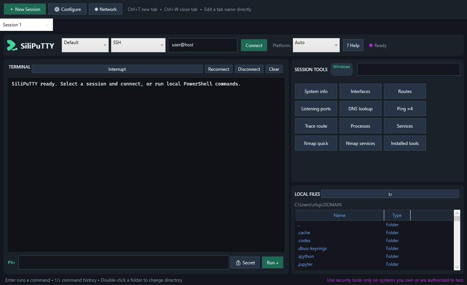This screenshot has width=467, height=285.
Task: Click the Ready status indicator
Action: [x=378, y=46]
